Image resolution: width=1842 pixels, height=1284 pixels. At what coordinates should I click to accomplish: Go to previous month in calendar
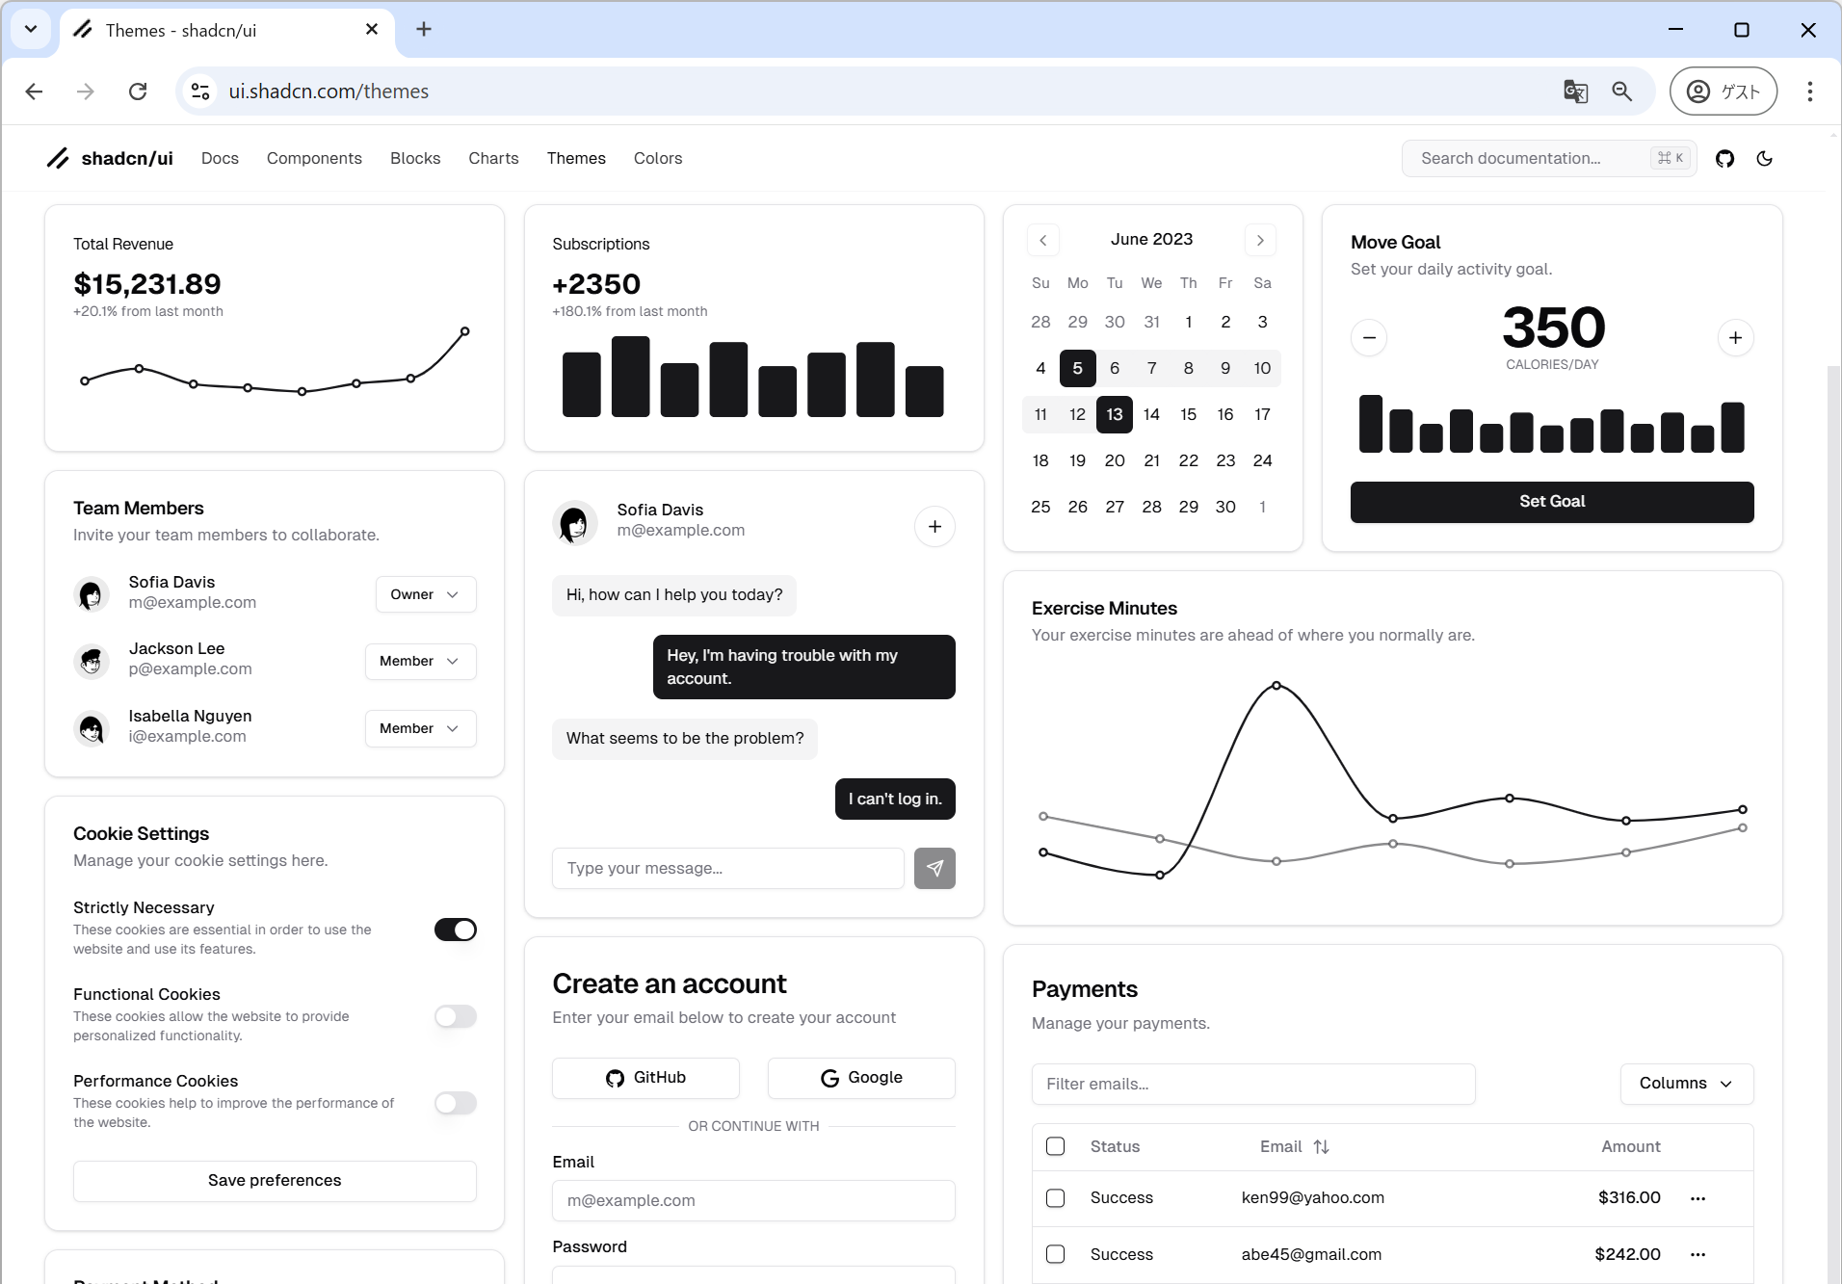coord(1042,240)
